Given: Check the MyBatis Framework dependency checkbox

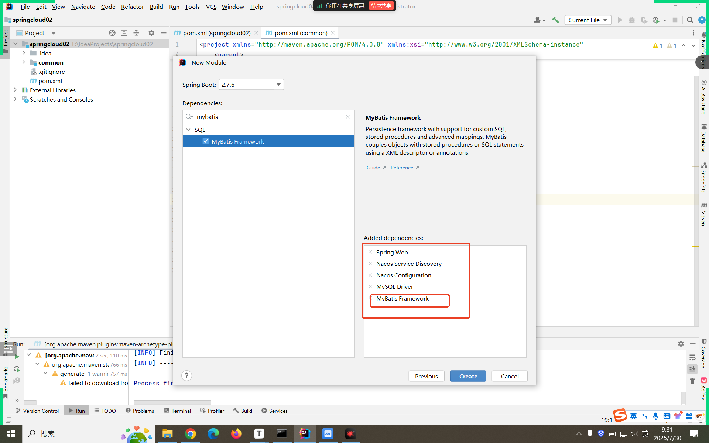Looking at the screenshot, I should tap(206, 141).
